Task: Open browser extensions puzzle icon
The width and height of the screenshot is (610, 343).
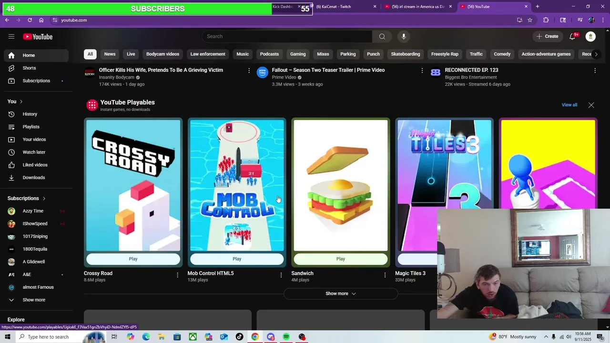Action: [546, 20]
